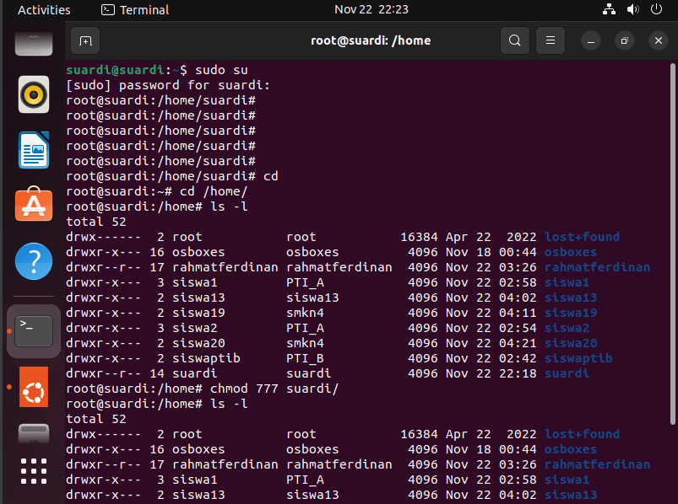Open the terminal hamburger menu
678x504 pixels.
pyautogui.click(x=550, y=40)
